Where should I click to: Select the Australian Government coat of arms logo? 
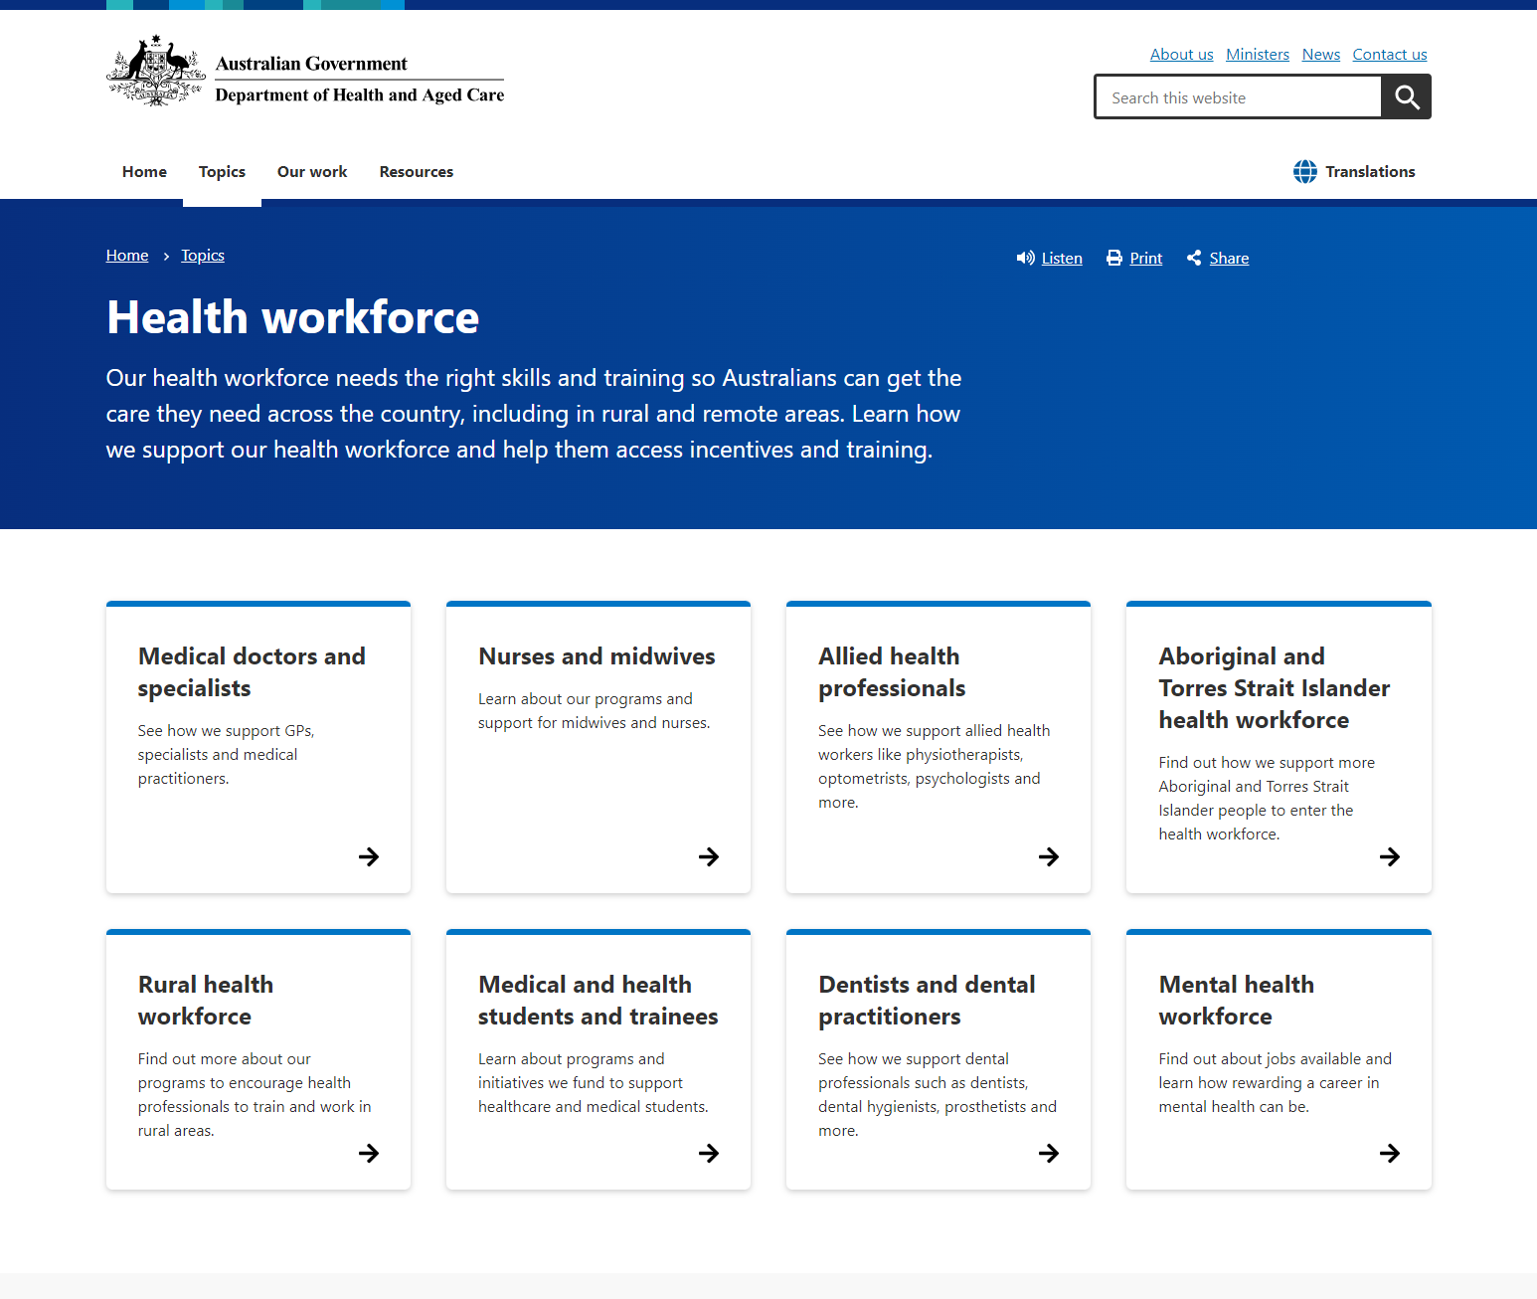coord(155,70)
